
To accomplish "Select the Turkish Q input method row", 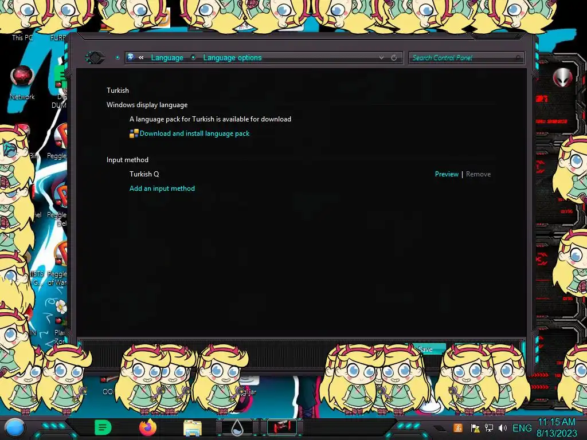I will (x=310, y=174).
